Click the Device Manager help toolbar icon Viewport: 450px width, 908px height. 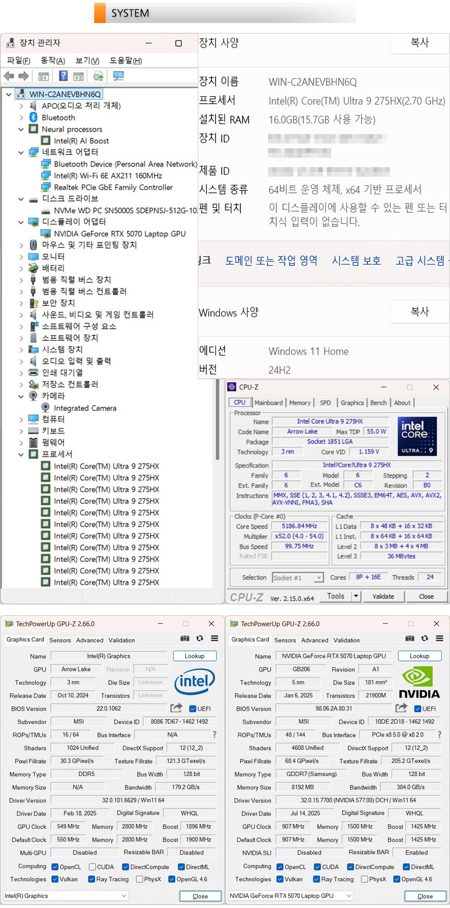(x=63, y=76)
